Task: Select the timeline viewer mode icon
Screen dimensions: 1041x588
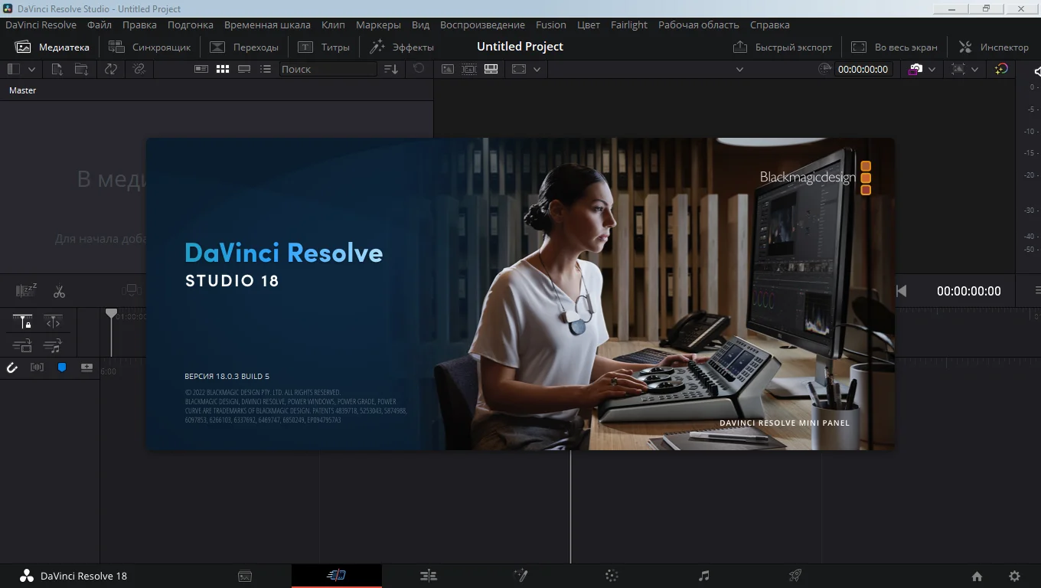Action: click(x=491, y=69)
